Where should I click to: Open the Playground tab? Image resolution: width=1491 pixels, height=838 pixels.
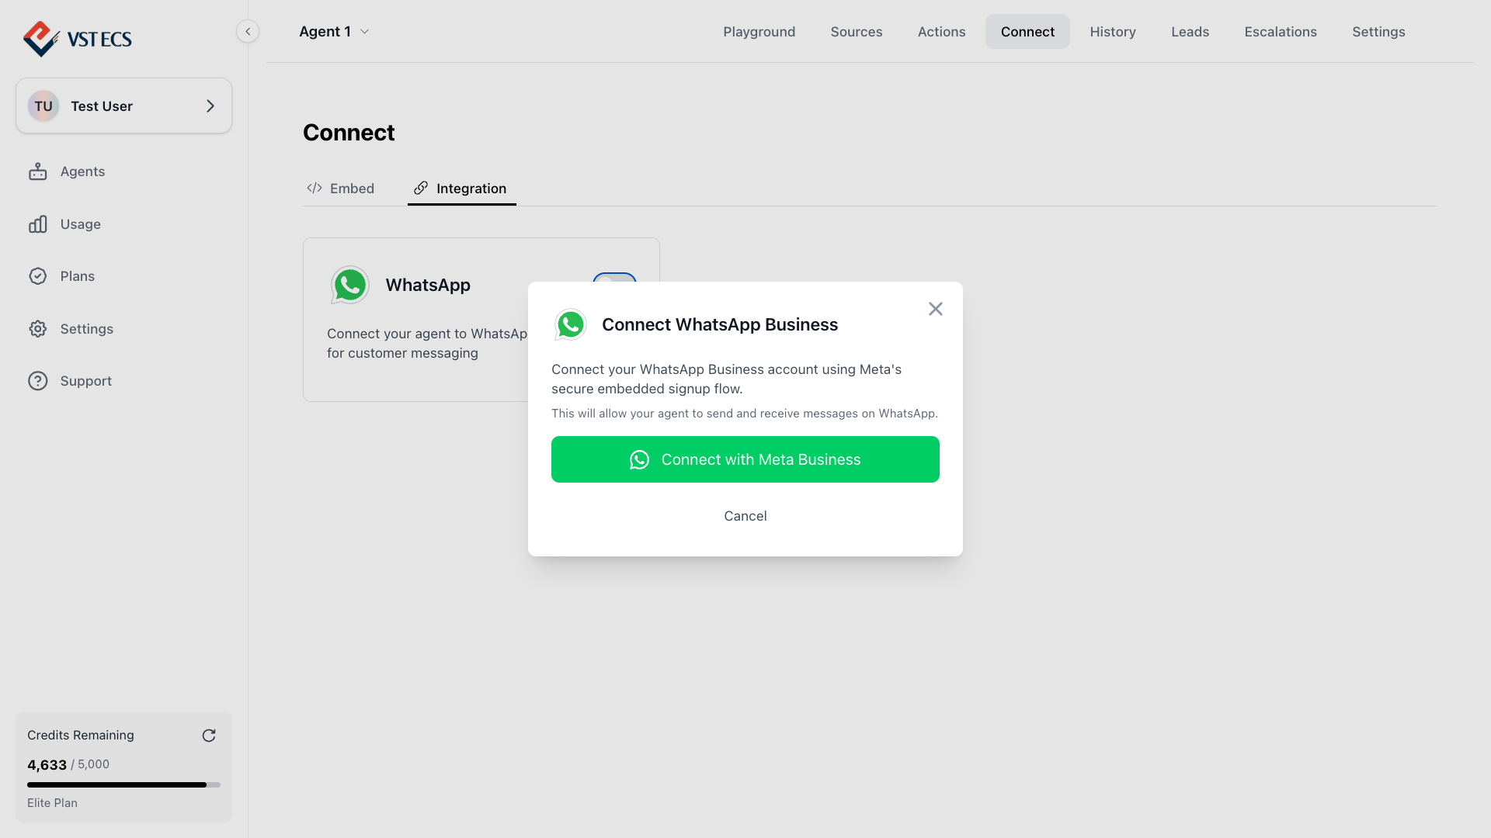click(759, 32)
